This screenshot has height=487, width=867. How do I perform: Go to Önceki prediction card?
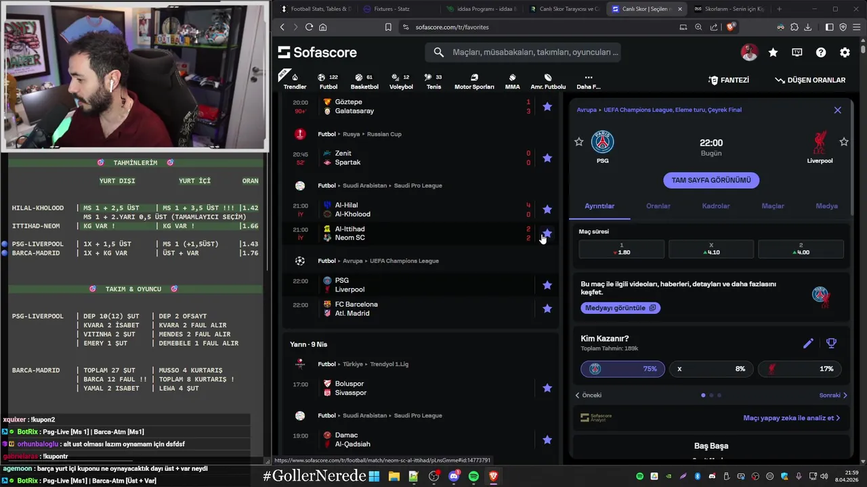coord(588,395)
